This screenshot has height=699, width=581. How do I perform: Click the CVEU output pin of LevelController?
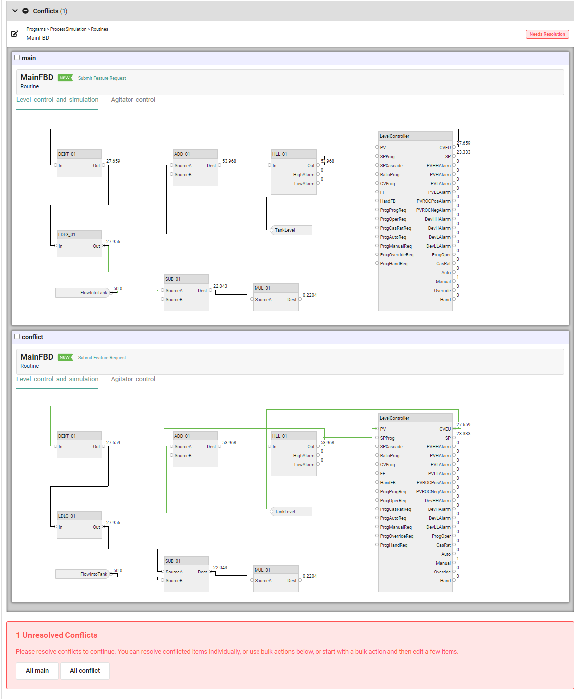coord(454,147)
